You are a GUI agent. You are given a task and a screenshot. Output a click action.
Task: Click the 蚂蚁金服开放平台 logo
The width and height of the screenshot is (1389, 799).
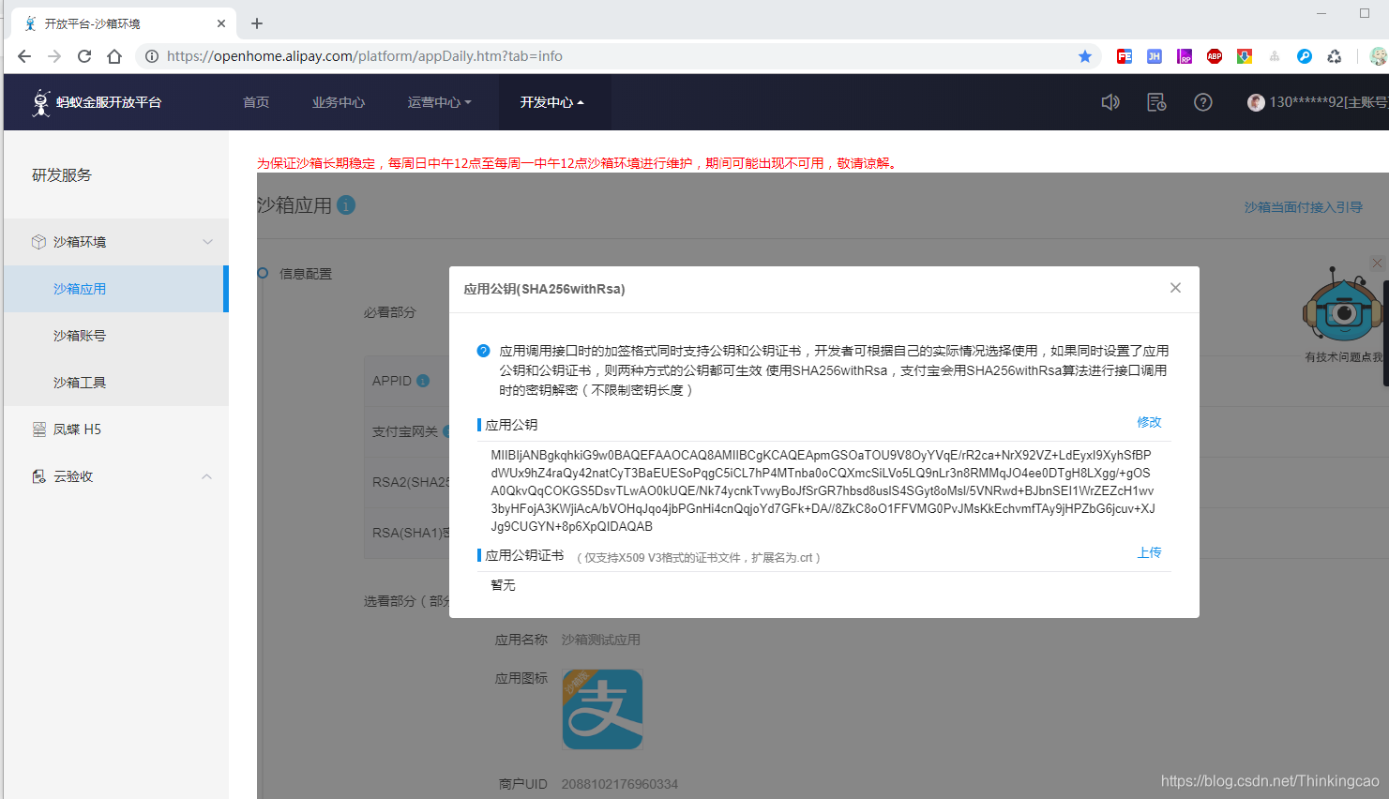pyautogui.click(x=97, y=102)
